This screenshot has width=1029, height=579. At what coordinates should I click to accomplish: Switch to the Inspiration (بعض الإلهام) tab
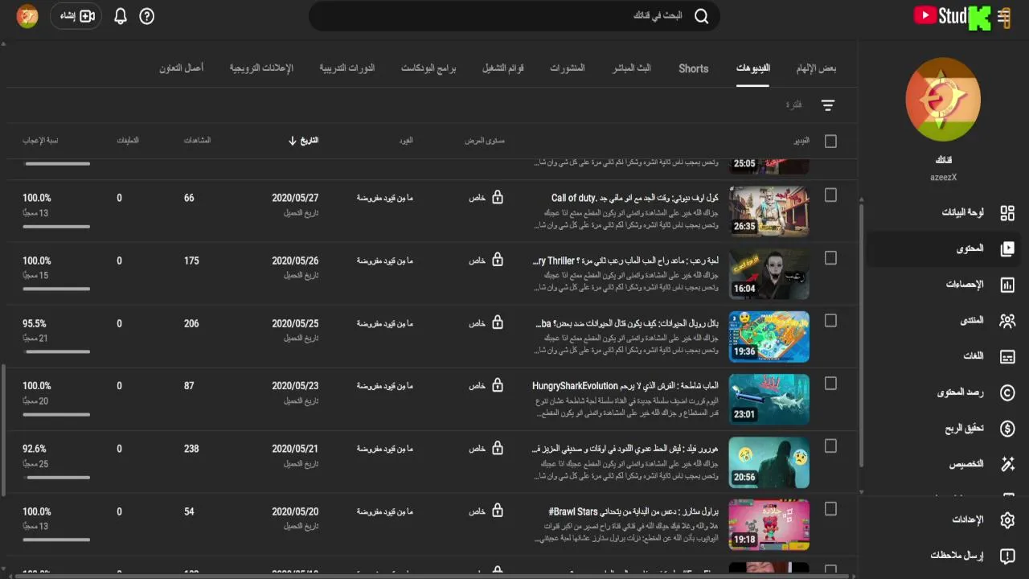(816, 68)
